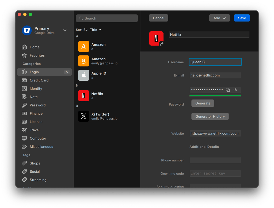Select the Finance category

point(44,113)
